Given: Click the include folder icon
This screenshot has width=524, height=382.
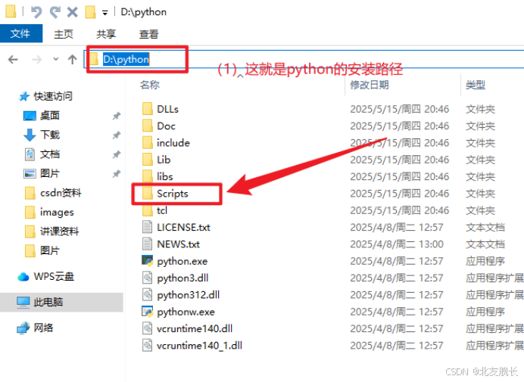Looking at the screenshot, I should 148,142.
